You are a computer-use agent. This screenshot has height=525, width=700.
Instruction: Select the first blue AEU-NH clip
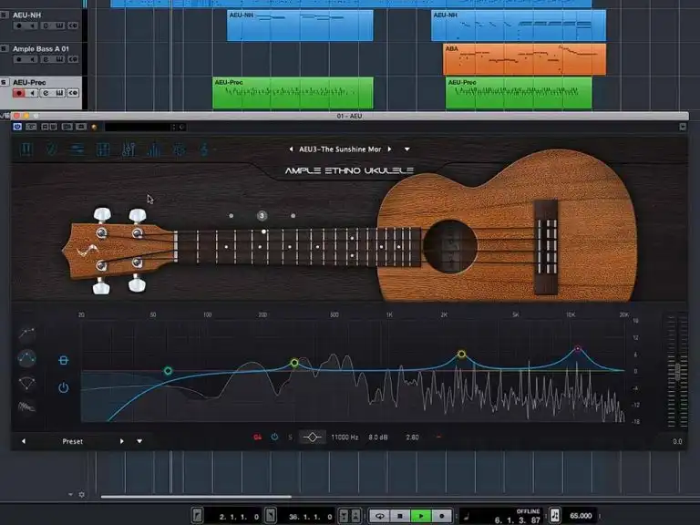[300, 26]
